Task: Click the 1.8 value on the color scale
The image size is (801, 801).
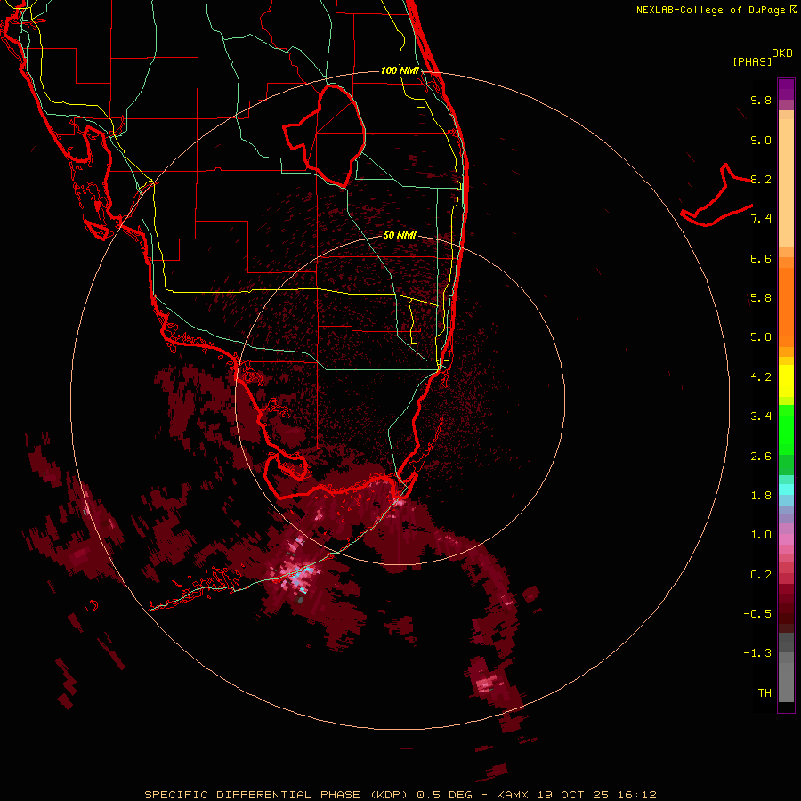Action: [x=761, y=496]
